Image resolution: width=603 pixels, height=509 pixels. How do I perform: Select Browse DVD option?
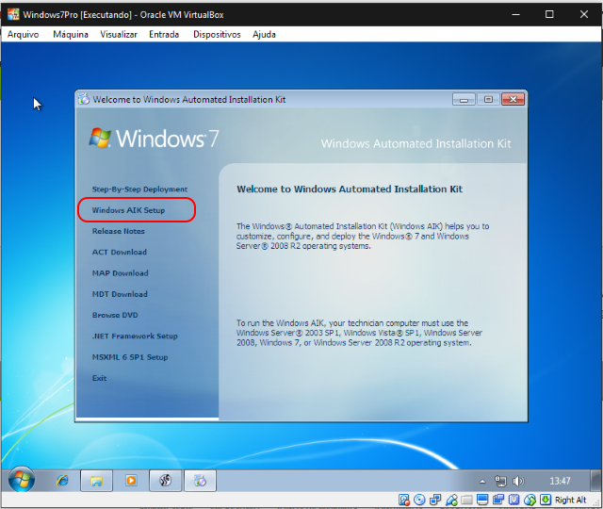click(x=115, y=315)
